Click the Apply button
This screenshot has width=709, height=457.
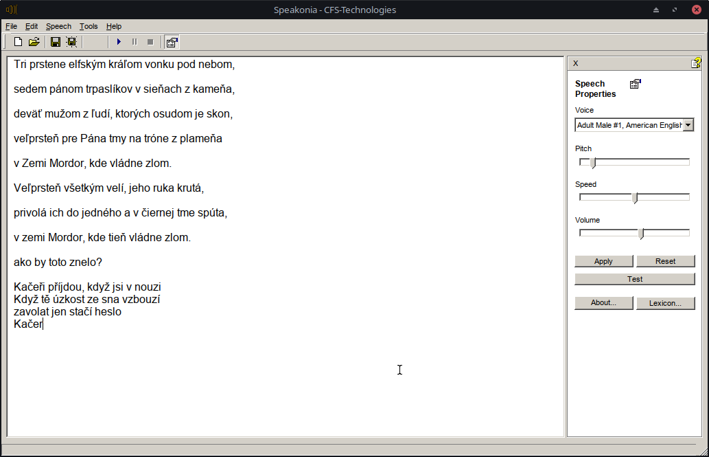click(603, 261)
